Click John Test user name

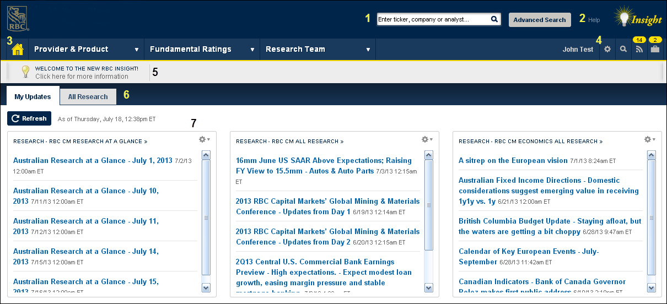(x=578, y=50)
